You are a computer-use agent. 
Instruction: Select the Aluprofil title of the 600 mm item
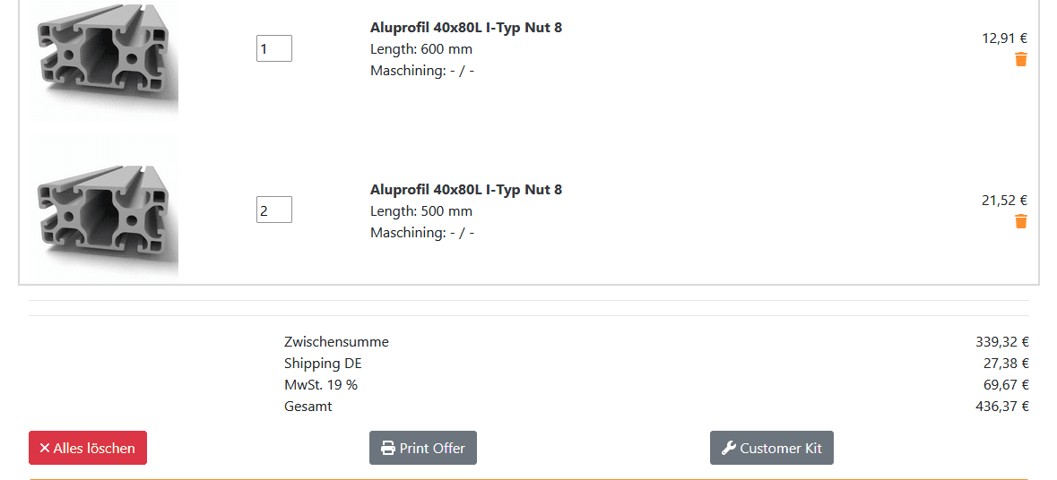[466, 28]
